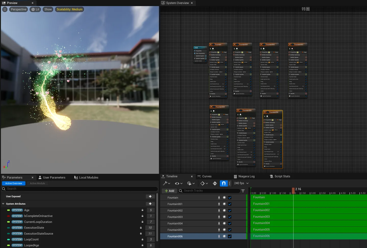This screenshot has height=248, width=367.
Task: Select the Active Overview button
Action: pyautogui.click(x=14, y=183)
